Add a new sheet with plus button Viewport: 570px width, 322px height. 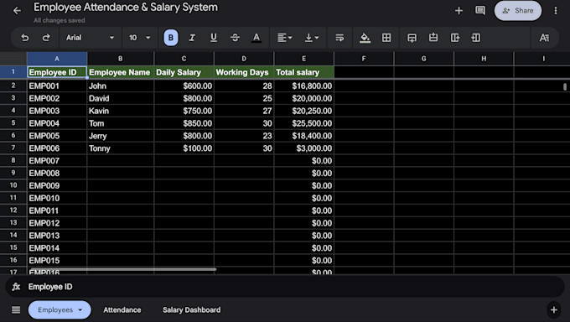point(553,310)
